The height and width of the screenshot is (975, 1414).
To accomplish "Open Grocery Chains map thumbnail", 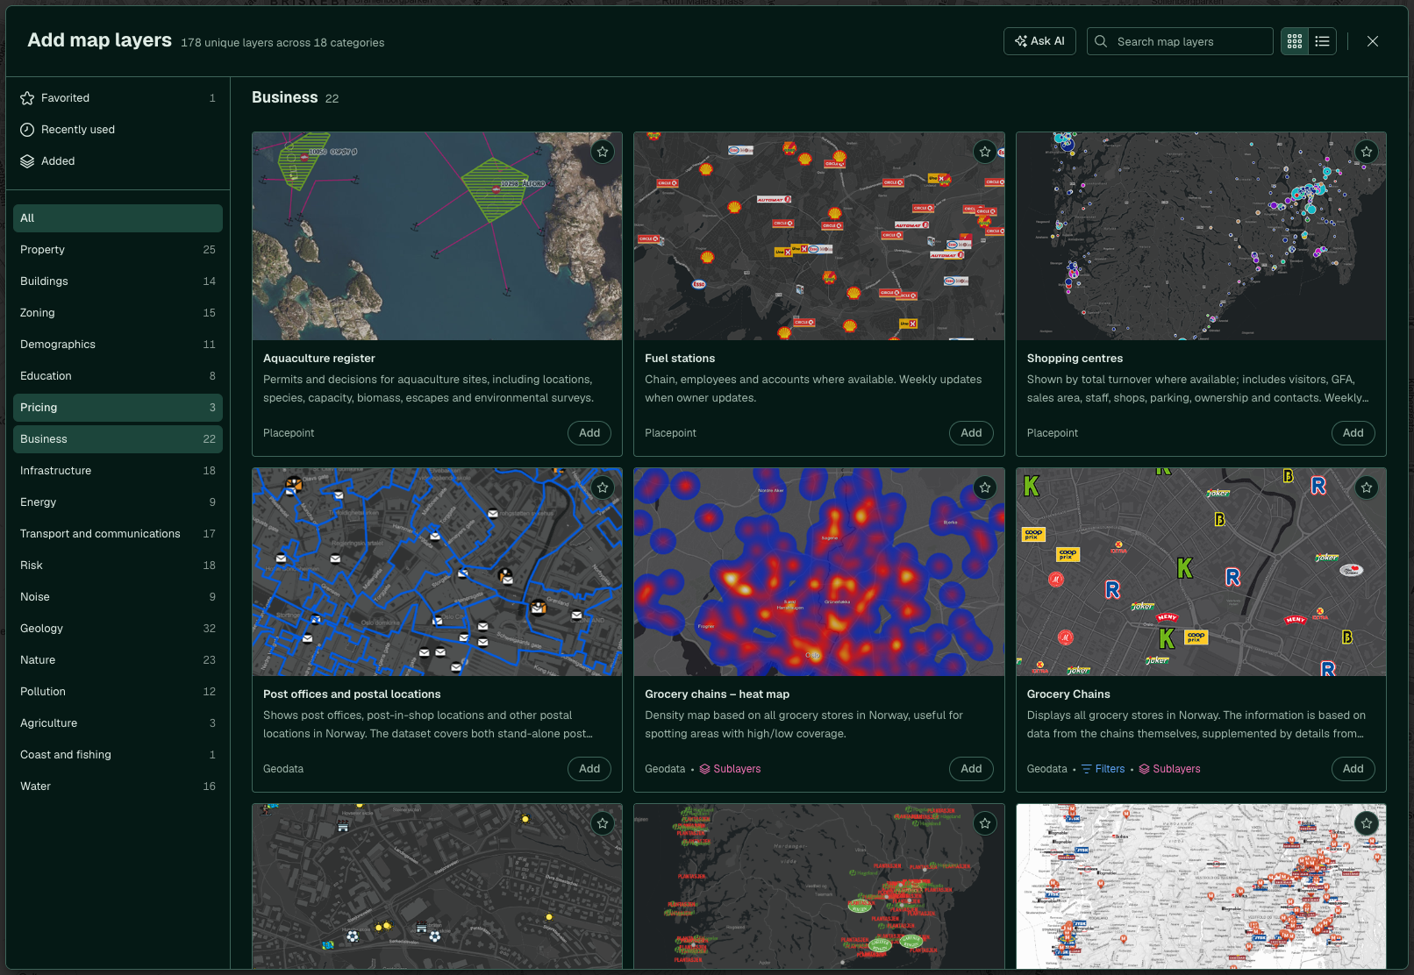I will (x=1201, y=572).
